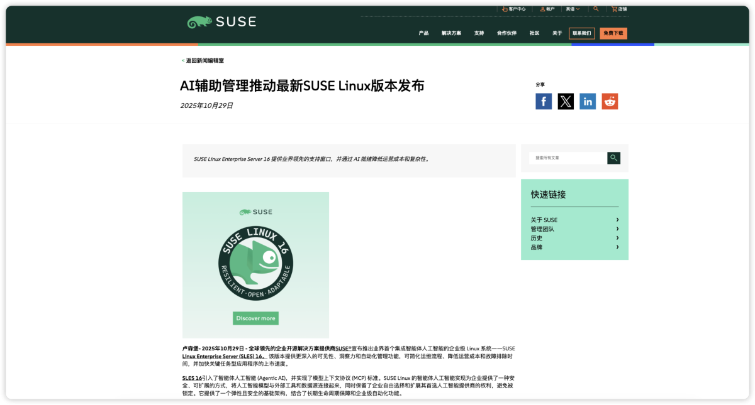This screenshot has height=405, width=755.
Task: Expand the 英语 language dropdown
Action: (x=573, y=9)
